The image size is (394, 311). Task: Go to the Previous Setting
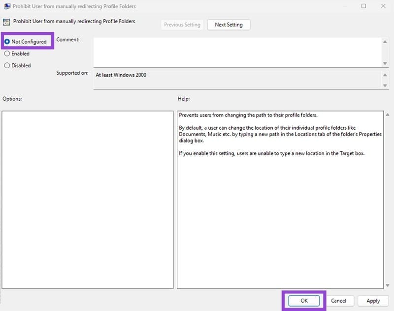182,25
